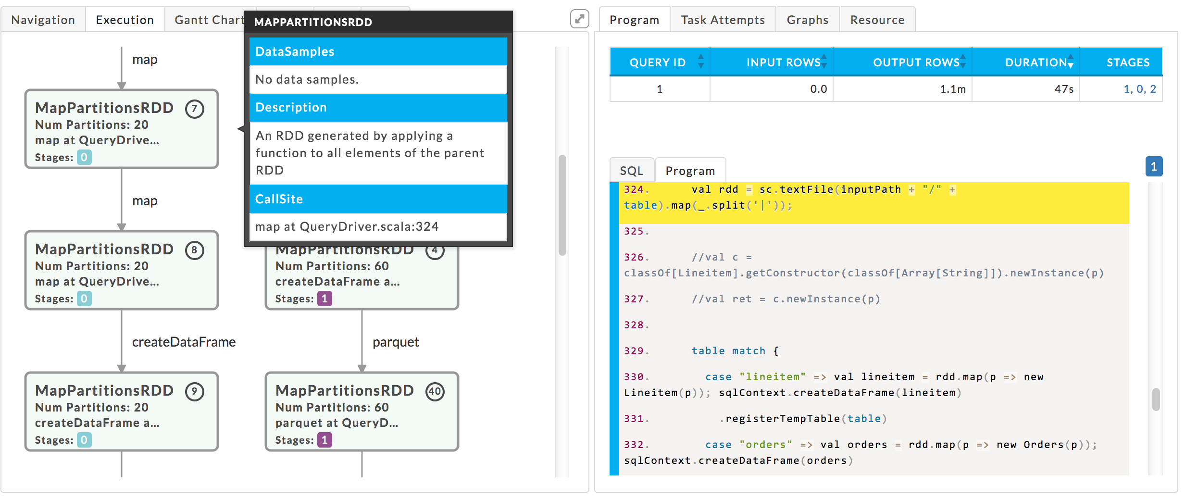Switch to the Task Attempts tab

coord(723,20)
